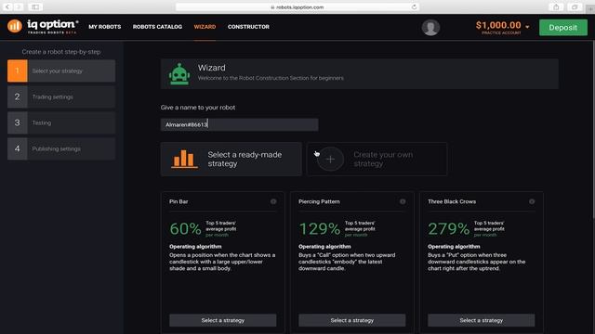Go forward with the browser forward arrow
595x334 pixels.
point(18,6)
